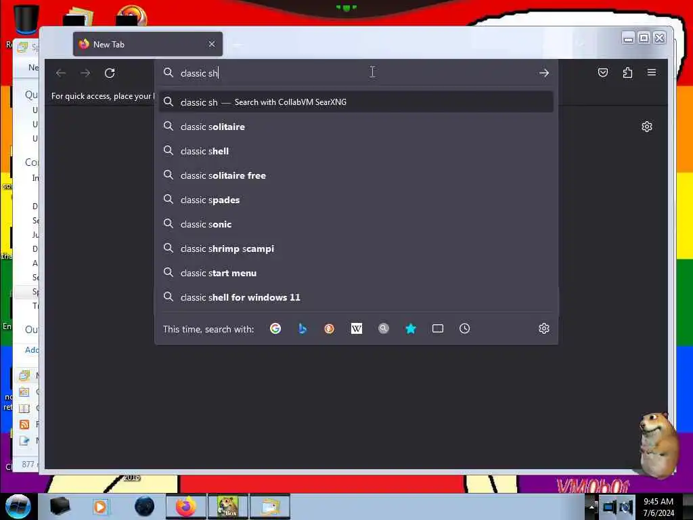Click the taskbar clock 9:45 AM

coord(658,506)
